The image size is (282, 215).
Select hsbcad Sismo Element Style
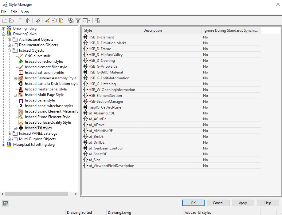tap(48, 117)
